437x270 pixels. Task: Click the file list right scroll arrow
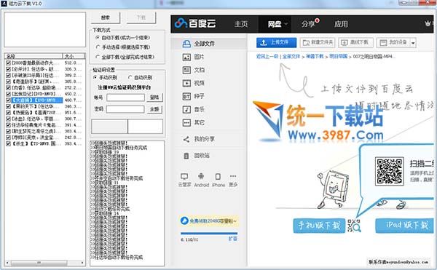pyautogui.click(x=82, y=263)
